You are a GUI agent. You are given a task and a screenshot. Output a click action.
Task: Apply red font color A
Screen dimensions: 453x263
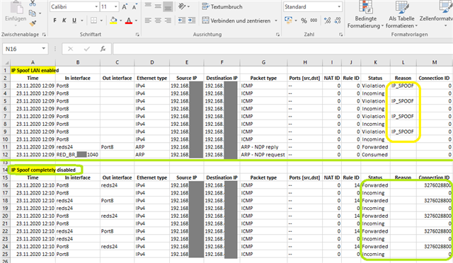(x=129, y=21)
